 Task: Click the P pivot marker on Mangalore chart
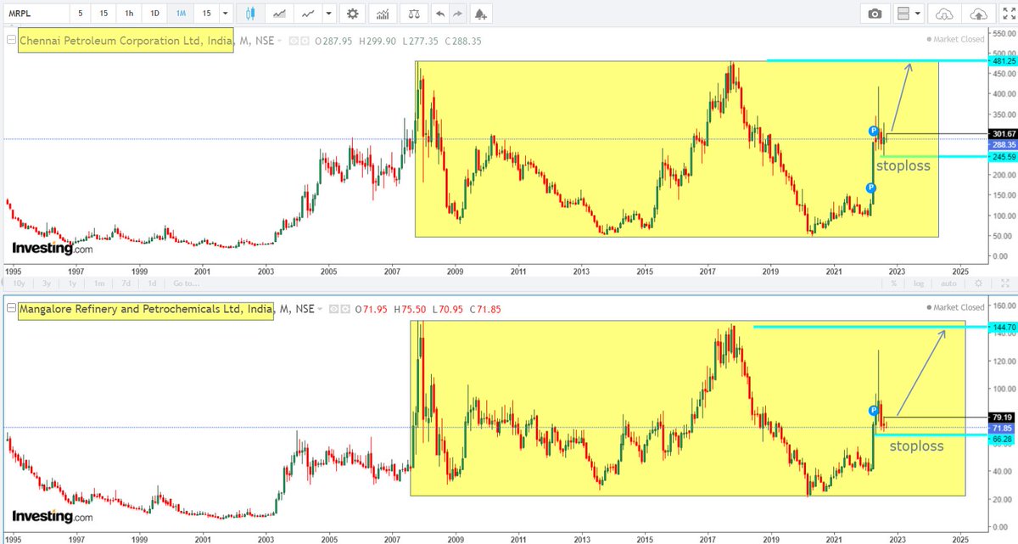click(873, 411)
